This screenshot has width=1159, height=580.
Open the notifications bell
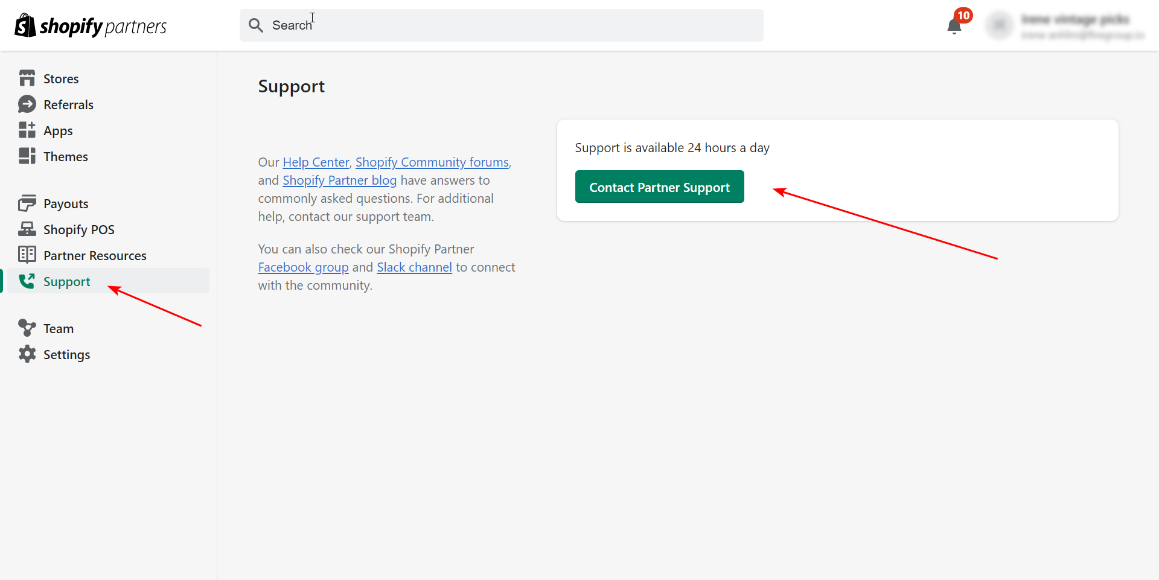point(954,27)
